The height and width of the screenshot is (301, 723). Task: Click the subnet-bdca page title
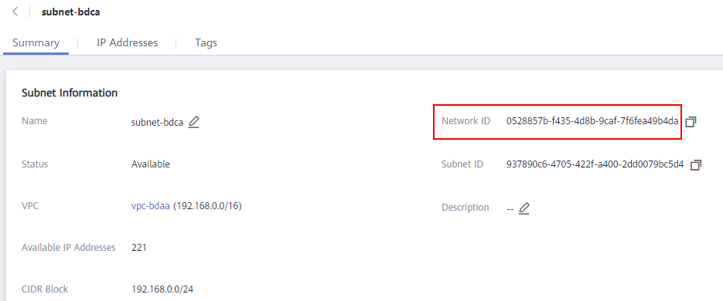[71, 12]
